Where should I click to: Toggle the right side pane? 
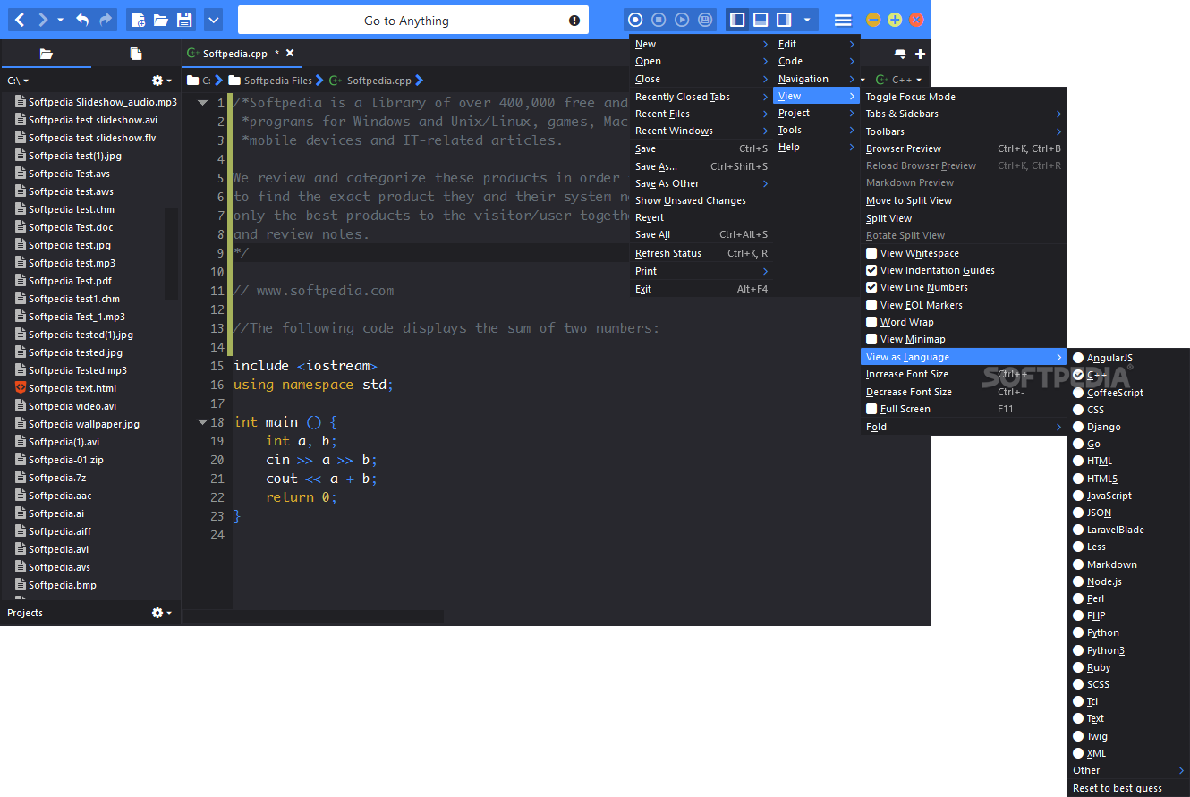(784, 20)
